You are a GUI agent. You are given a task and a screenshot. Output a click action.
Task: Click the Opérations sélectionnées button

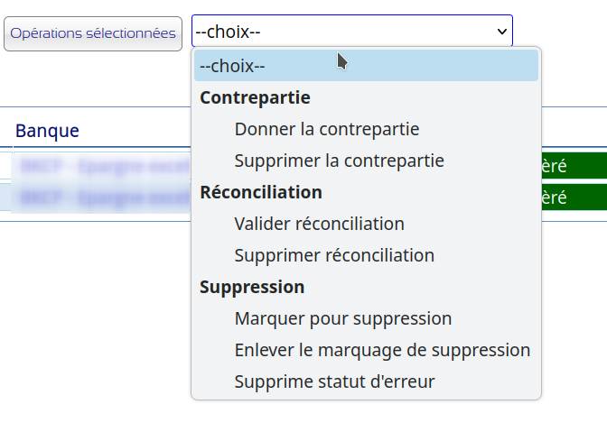pyautogui.click(x=93, y=33)
